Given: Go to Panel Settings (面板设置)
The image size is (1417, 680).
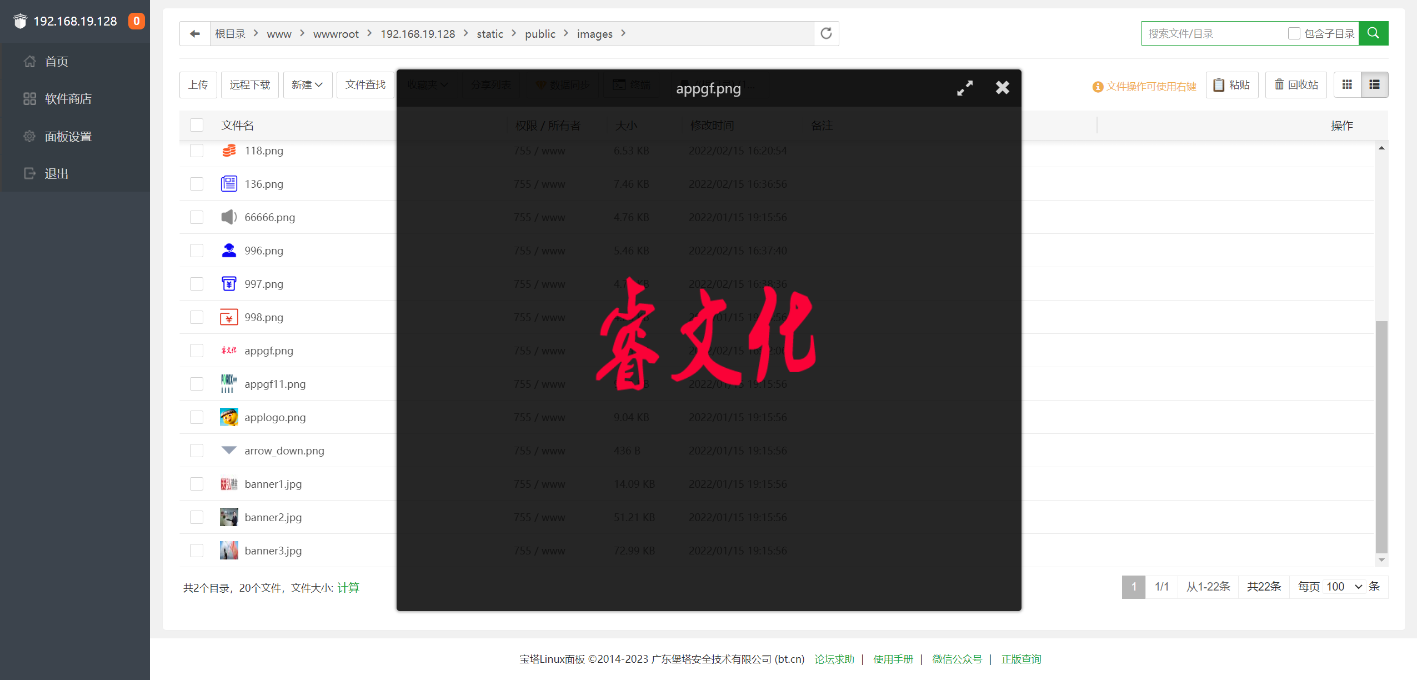Looking at the screenshot, I should click(68, 136).
